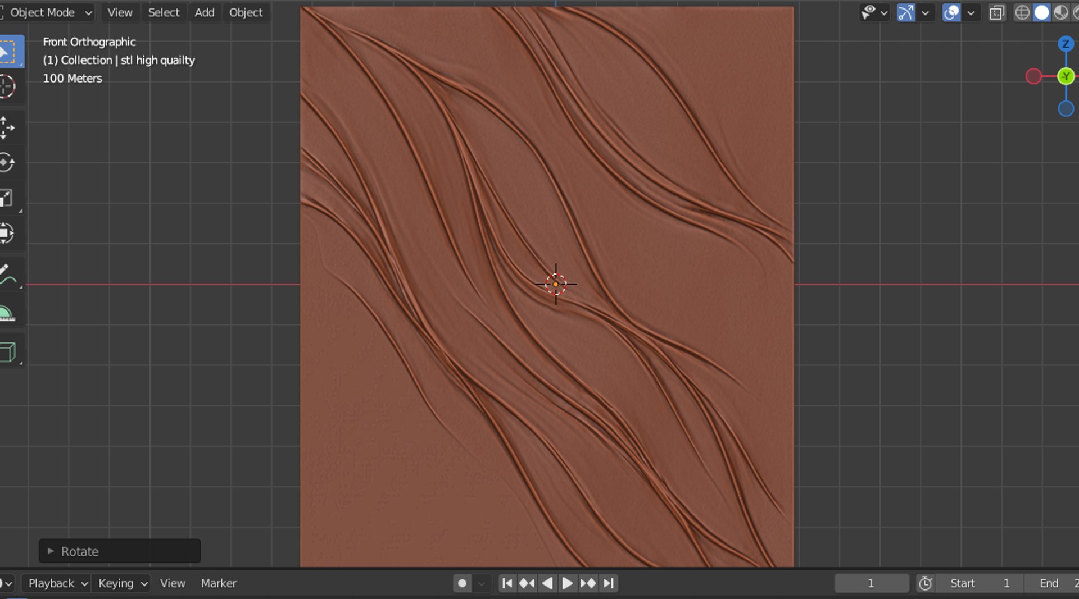Screen dimensions: 1079x599
Task: Open the viewport View menu
Action: (x=120, y=12)
